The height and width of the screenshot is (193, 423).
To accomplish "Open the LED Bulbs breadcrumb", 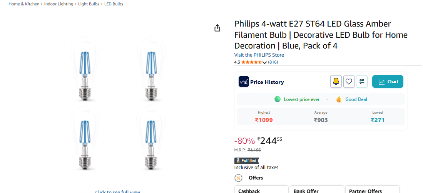I will (x=114, y=4).
